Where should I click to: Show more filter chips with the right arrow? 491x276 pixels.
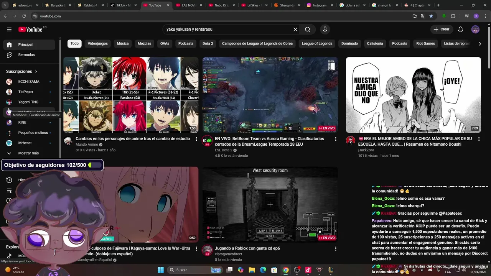(480, 44)
